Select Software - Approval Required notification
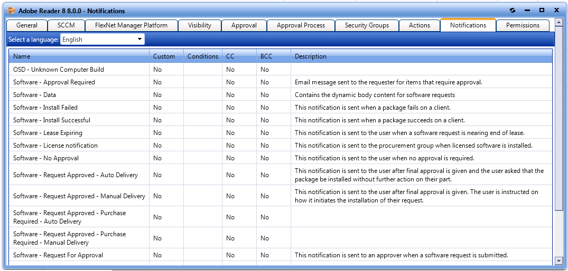Image resolution: width=568 pixels, height=271 pixels. 281,82
